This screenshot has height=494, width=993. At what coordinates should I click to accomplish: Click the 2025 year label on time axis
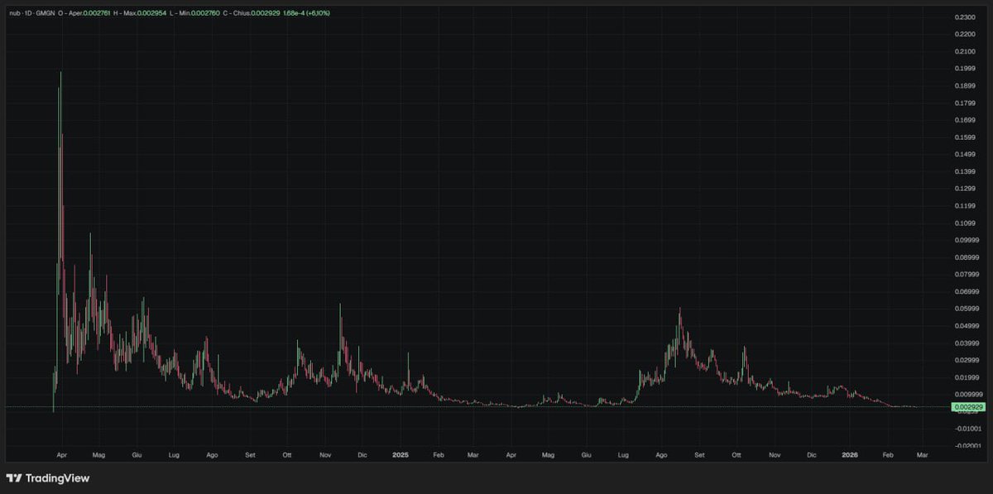pos(401,455)
